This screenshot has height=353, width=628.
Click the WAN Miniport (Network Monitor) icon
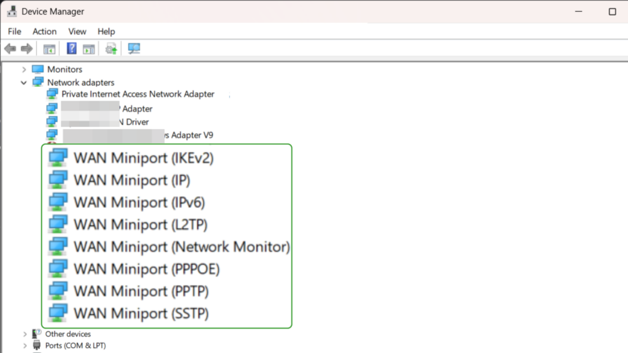(x=58, y=246)
